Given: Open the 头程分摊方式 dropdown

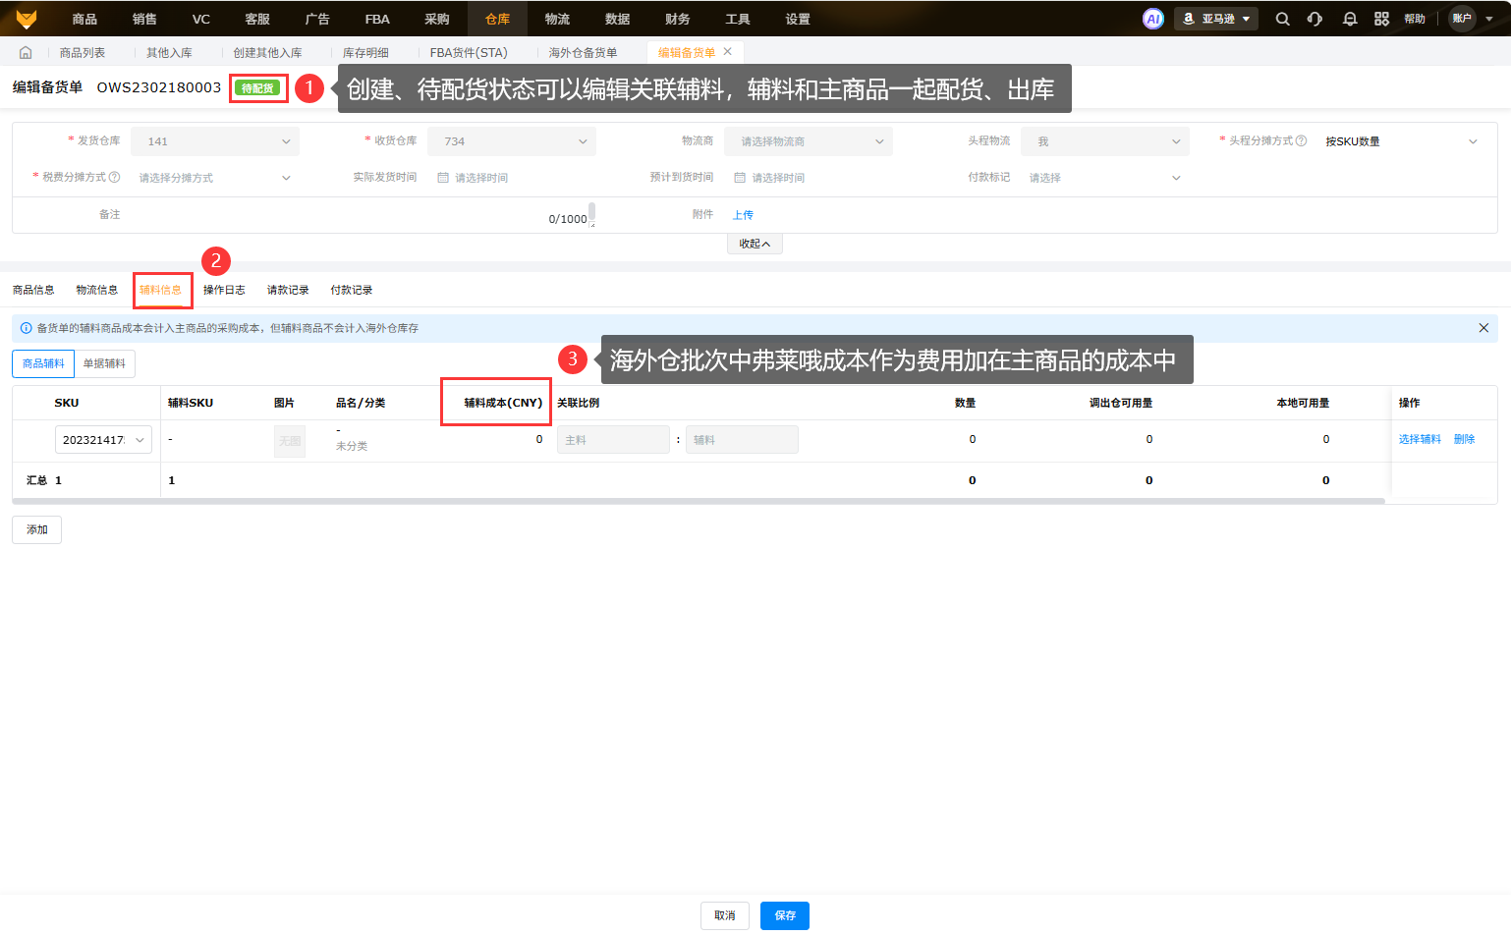Looking at the screenshot, I should (x=1402, y=141).
